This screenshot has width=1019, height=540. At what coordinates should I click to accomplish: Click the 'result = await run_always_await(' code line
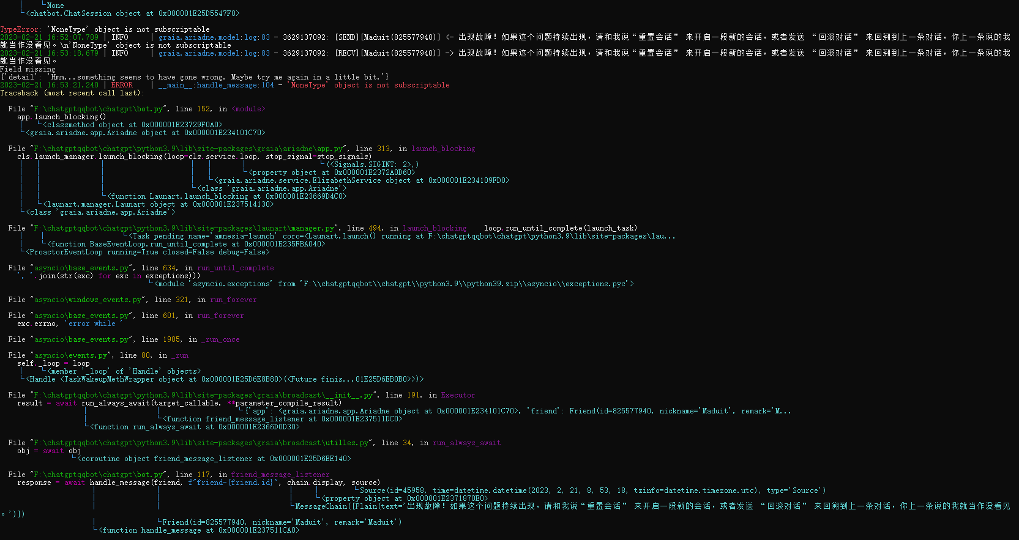(179, 403)
